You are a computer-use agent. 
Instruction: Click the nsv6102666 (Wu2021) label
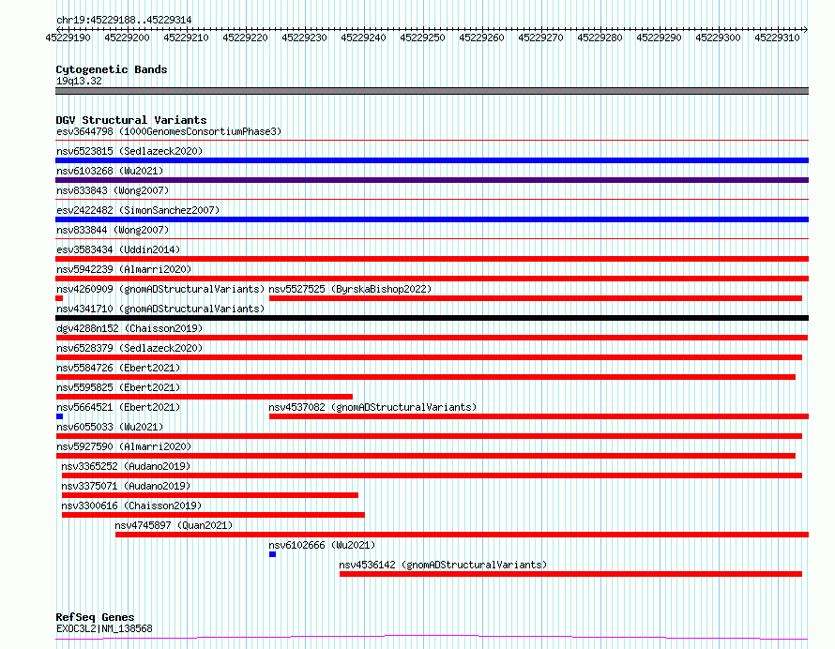tap(322, 545)
